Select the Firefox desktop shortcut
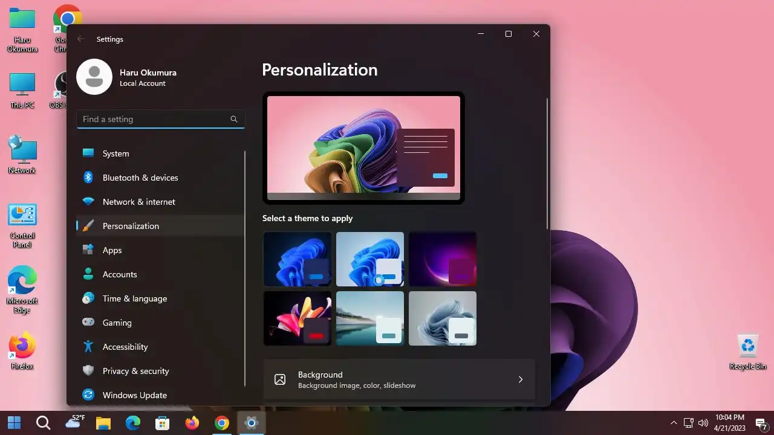This screenshot has width=774, height=435. [x=22, y=352]
